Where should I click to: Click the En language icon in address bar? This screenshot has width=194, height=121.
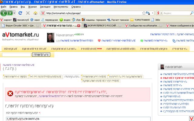(x=148, y=13)
